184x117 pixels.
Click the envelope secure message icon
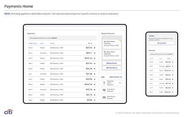click(x=104, y=97)
